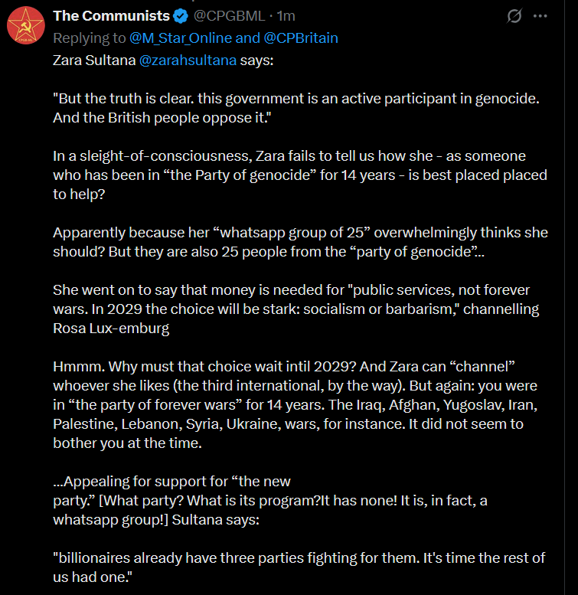Click the '...Appealing for support' paragraph
Image resolution: width=578 pixels, height=595 pixels.
(x=270, y=500)
